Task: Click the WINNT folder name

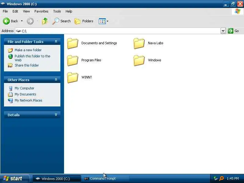Action: (87, 77)
